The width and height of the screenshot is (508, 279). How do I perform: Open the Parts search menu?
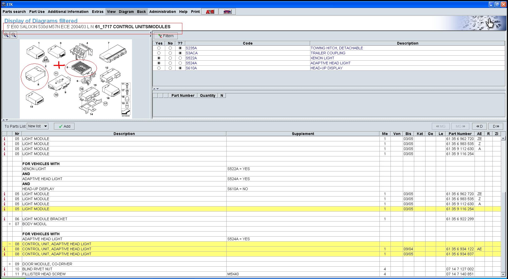pyautogui.click(x=14, y=12)
